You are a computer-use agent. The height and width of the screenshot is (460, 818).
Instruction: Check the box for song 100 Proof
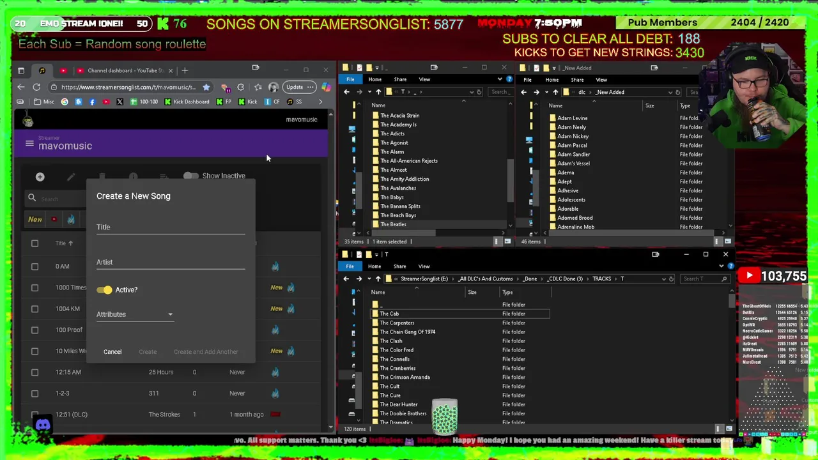coord(35,330)
